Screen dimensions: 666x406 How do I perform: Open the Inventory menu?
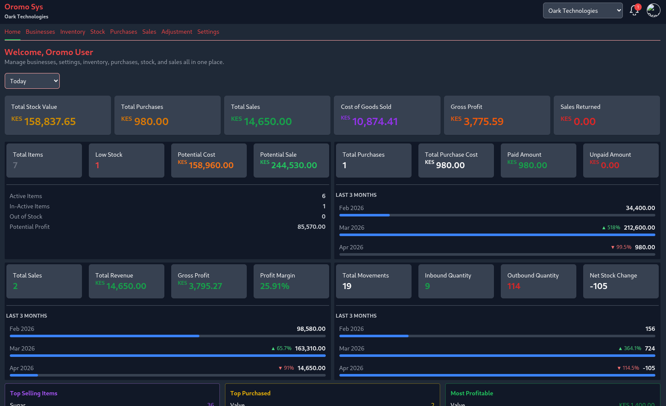[x=73, y=32]
